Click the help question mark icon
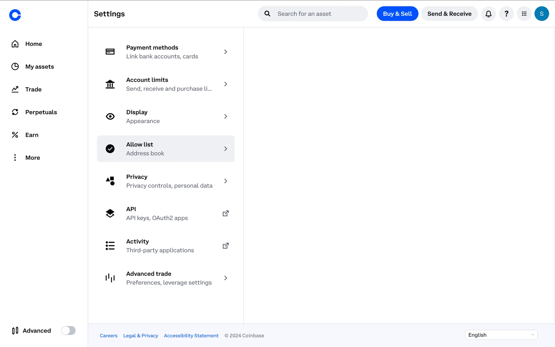The width and height of the screenshot is (555, 347). tap(506, 14)
